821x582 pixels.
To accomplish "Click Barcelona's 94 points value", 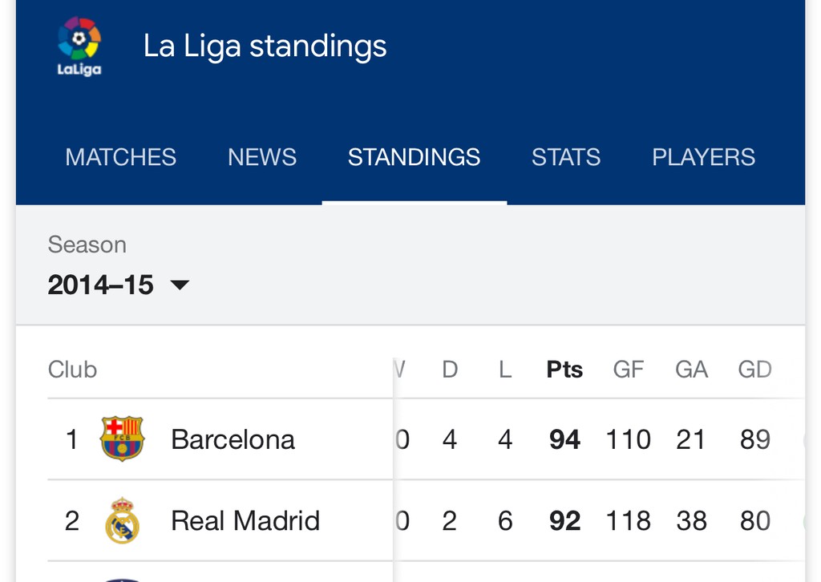I will tap(564, 439).
